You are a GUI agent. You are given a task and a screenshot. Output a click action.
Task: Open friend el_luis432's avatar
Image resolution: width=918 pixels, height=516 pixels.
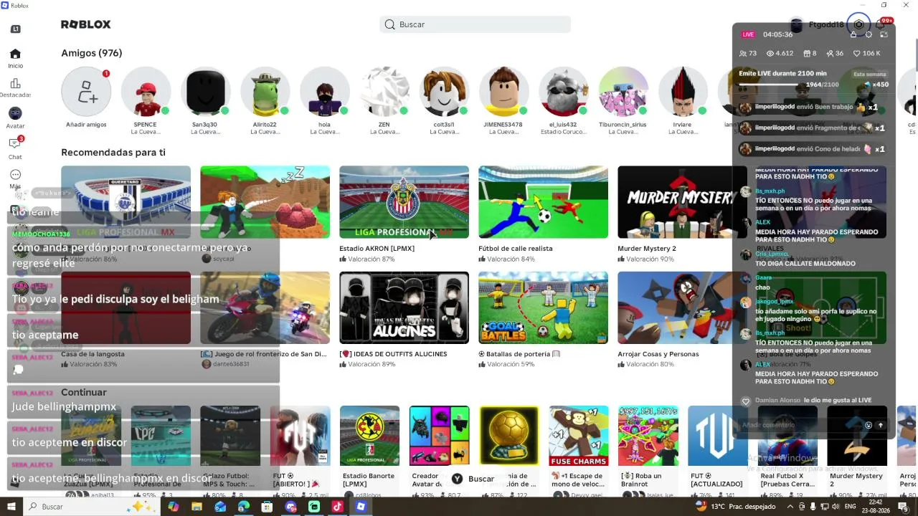pos(564,92)
